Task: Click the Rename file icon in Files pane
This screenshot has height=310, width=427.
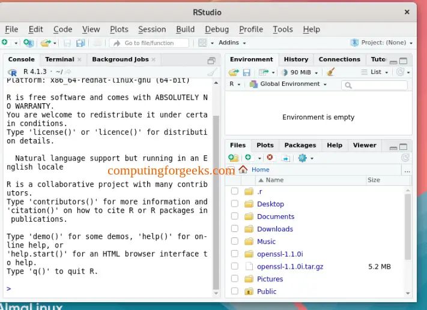Action: point(285,158)
